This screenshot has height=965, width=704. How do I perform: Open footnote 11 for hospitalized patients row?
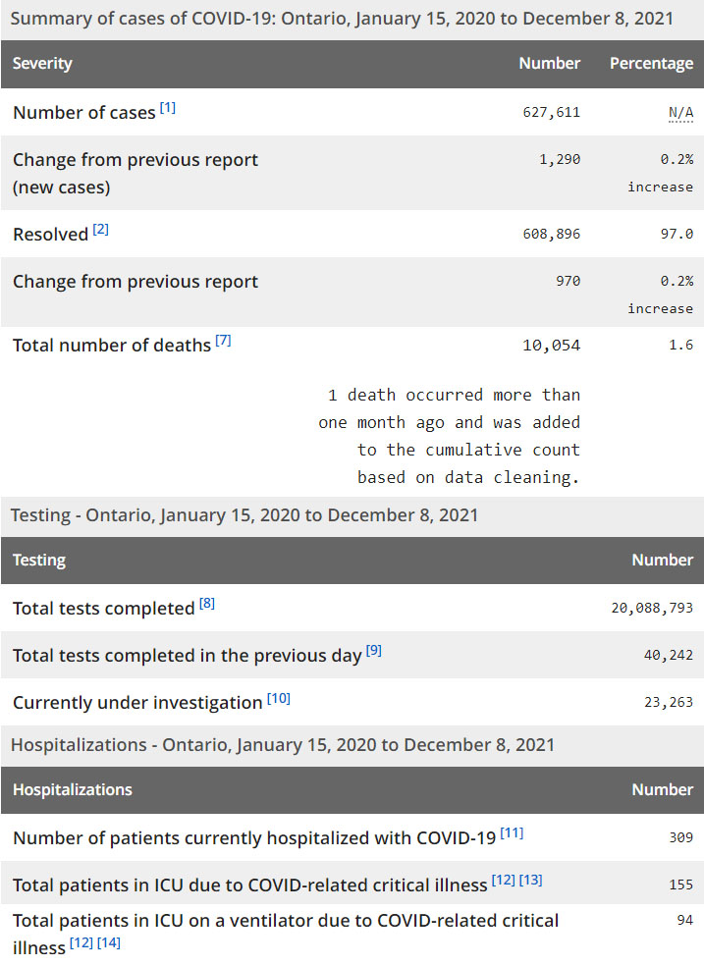point(512,833)
